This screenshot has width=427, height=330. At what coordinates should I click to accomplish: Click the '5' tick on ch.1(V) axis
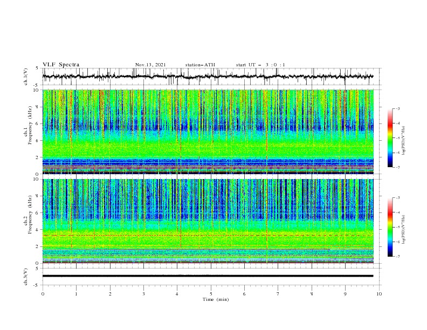click(x=38, y=68)
